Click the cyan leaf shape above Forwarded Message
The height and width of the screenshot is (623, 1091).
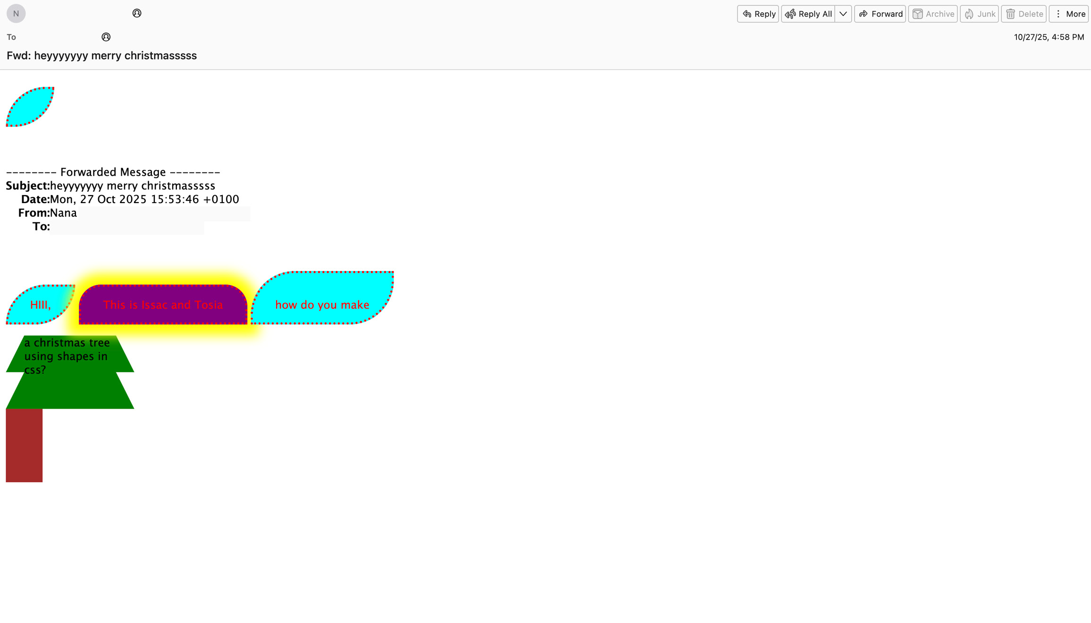(x=31, y=107)
